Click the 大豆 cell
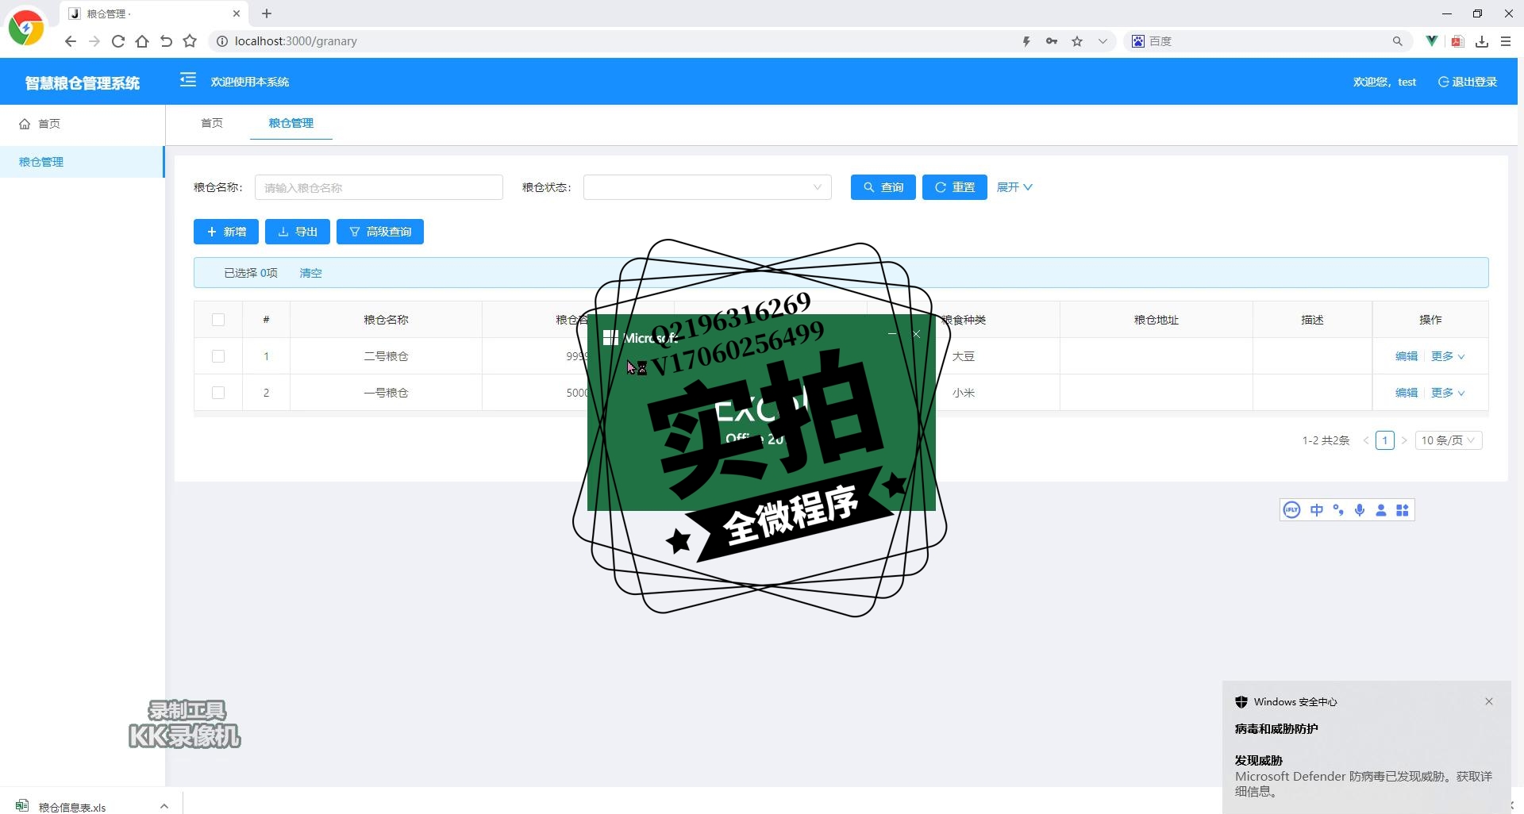This screenshot has width=1524, height=814. (x=964, y=356)
